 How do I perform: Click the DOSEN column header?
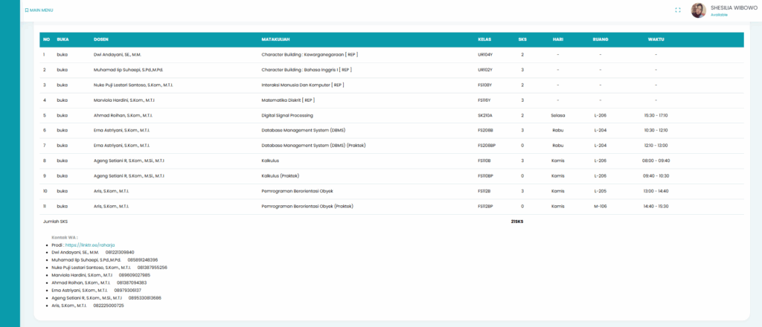(101, 39)
